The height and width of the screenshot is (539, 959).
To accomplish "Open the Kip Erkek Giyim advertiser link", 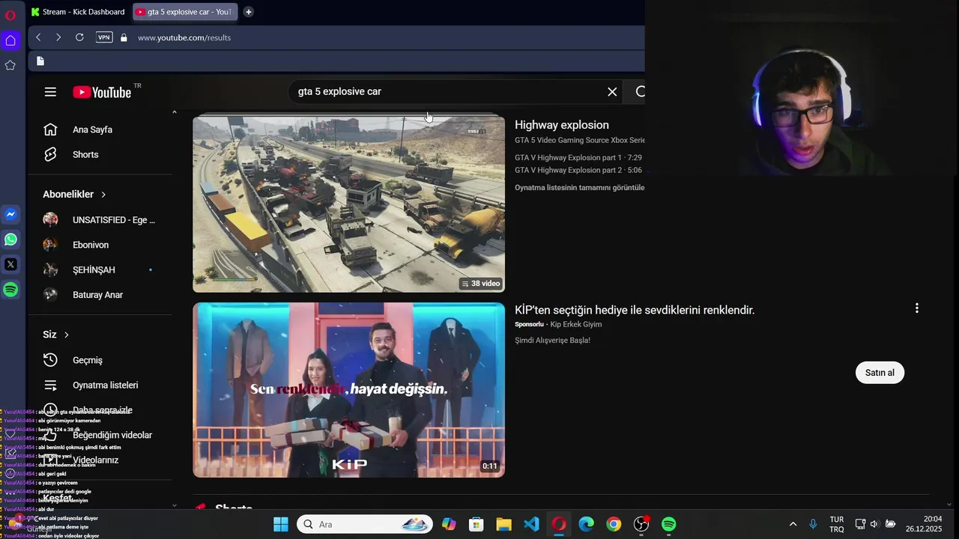I will (576, 324).
